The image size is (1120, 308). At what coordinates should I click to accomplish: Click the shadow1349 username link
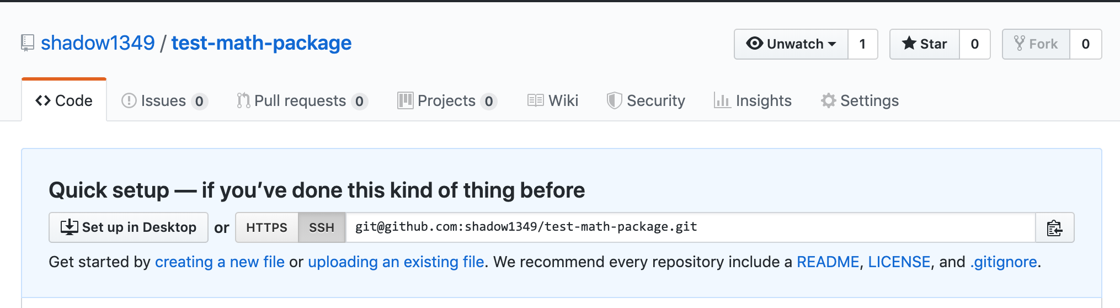[x=98, y=43]
